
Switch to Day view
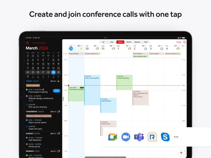click(112, 42)
